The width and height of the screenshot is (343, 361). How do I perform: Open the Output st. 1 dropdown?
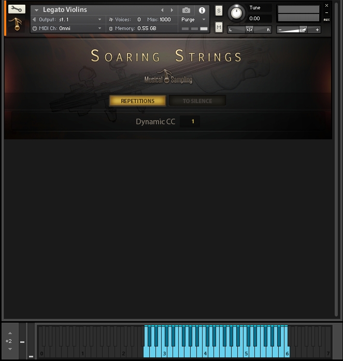(x=100, y=20)
